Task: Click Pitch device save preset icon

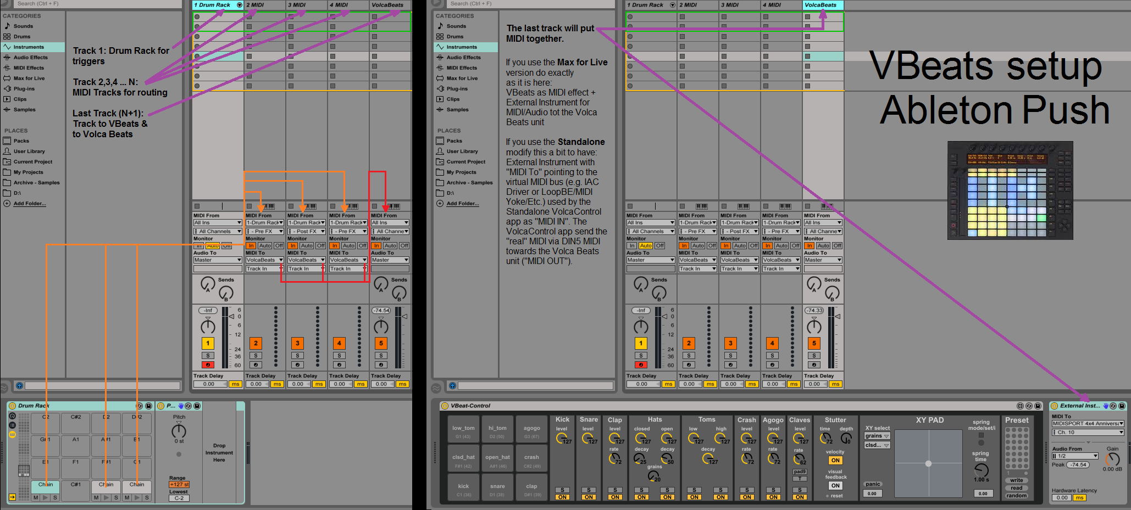Action: [197, 406]
